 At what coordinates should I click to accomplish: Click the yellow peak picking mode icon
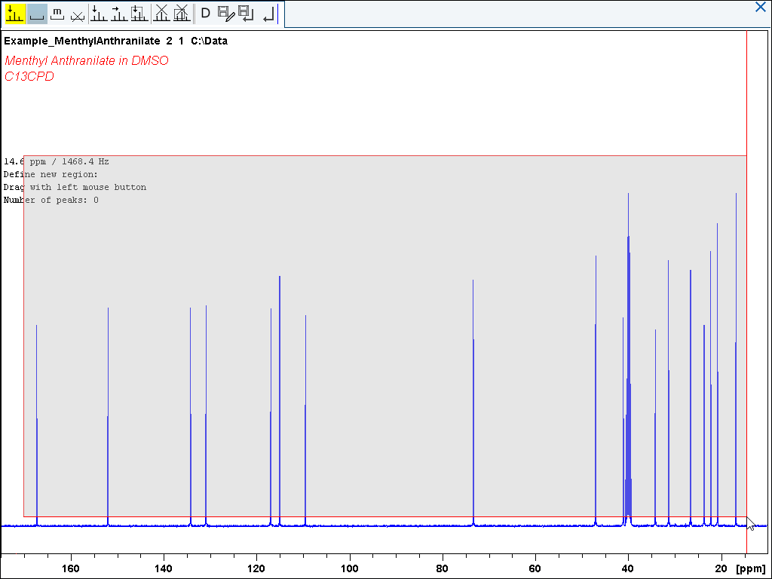[15, 14]
